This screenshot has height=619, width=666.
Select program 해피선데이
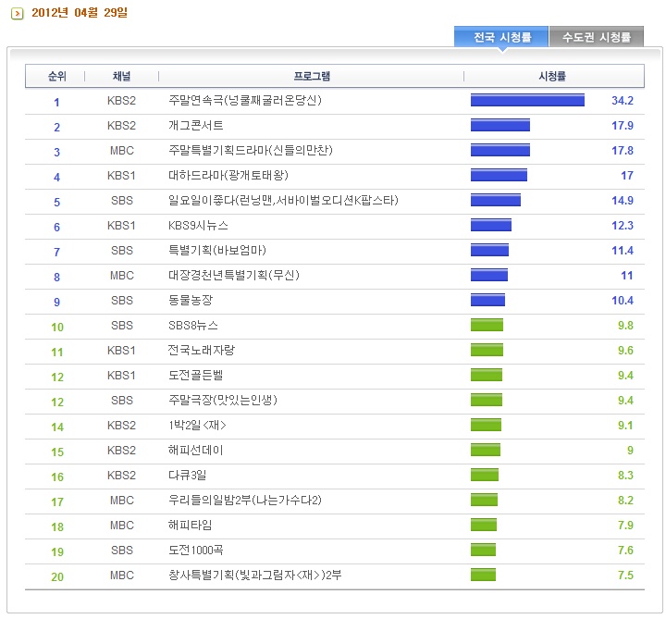pos(196,451)
